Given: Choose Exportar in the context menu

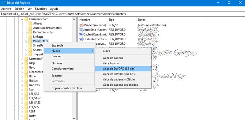Looking at the screenshot, I should tap(70, 76).
